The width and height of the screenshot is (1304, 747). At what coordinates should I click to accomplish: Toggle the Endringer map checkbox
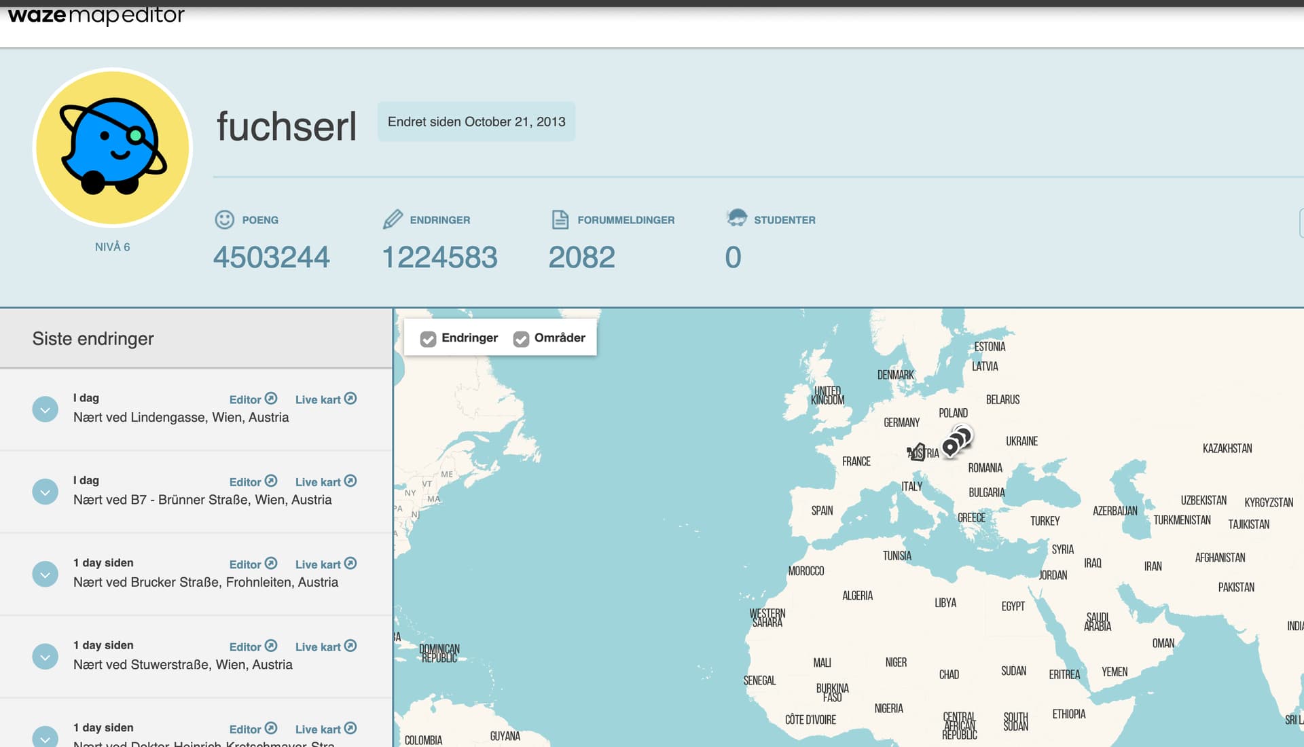[428, 338]
